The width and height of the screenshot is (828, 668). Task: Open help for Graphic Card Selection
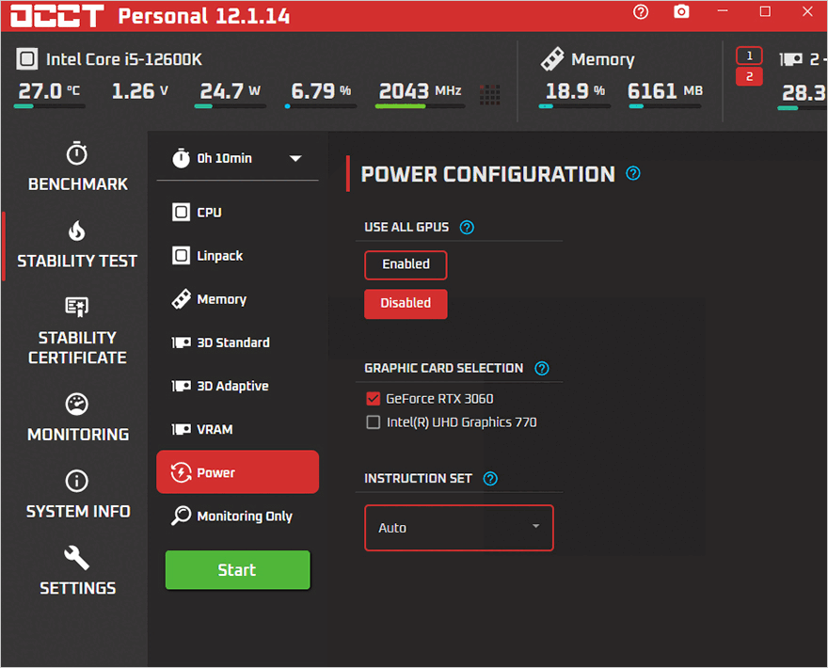(x=542, y=368)
